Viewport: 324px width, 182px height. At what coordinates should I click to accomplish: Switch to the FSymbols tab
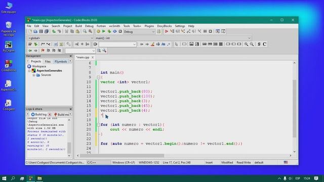[x=61, y=62]
